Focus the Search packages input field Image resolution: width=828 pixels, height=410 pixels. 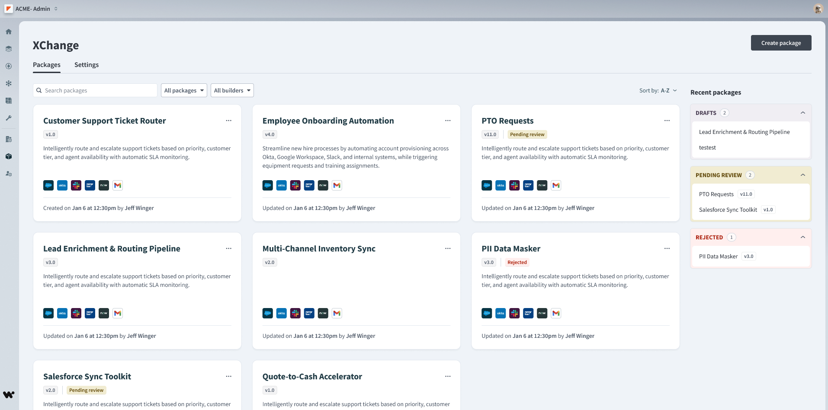pyautogui.click(x=95, y=90)
